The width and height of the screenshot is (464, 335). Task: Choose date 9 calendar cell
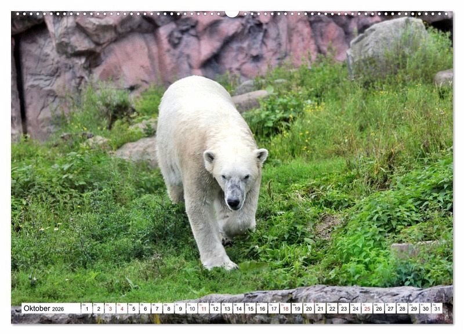pyautogui.click(x=180, y=308)
